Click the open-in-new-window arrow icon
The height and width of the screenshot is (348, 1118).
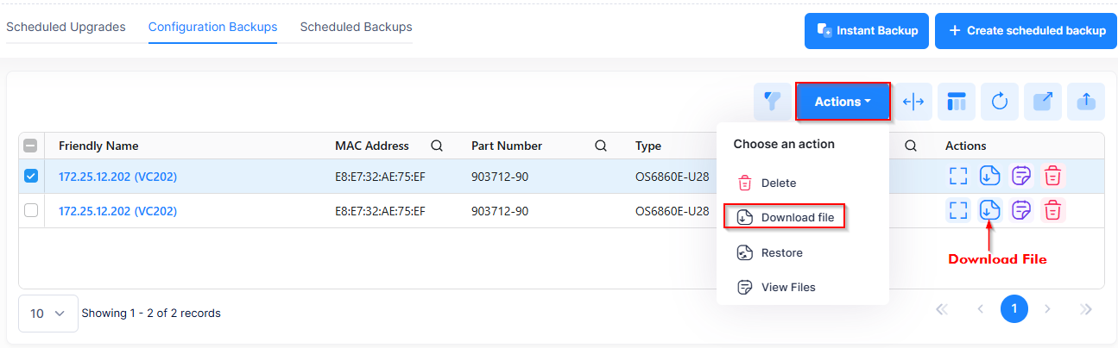click(x=1043, y=102)
